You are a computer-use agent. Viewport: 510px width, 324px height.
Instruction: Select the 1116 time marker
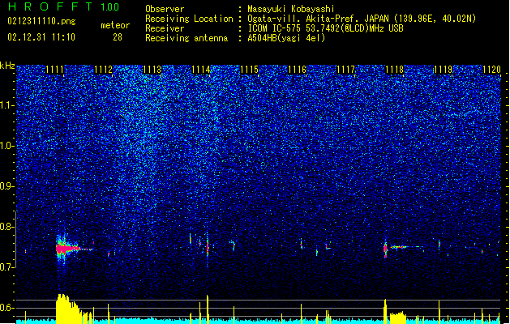click(298, 70)
